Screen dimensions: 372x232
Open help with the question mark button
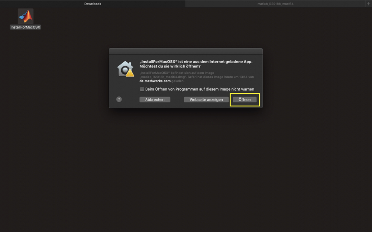point(119,99)
